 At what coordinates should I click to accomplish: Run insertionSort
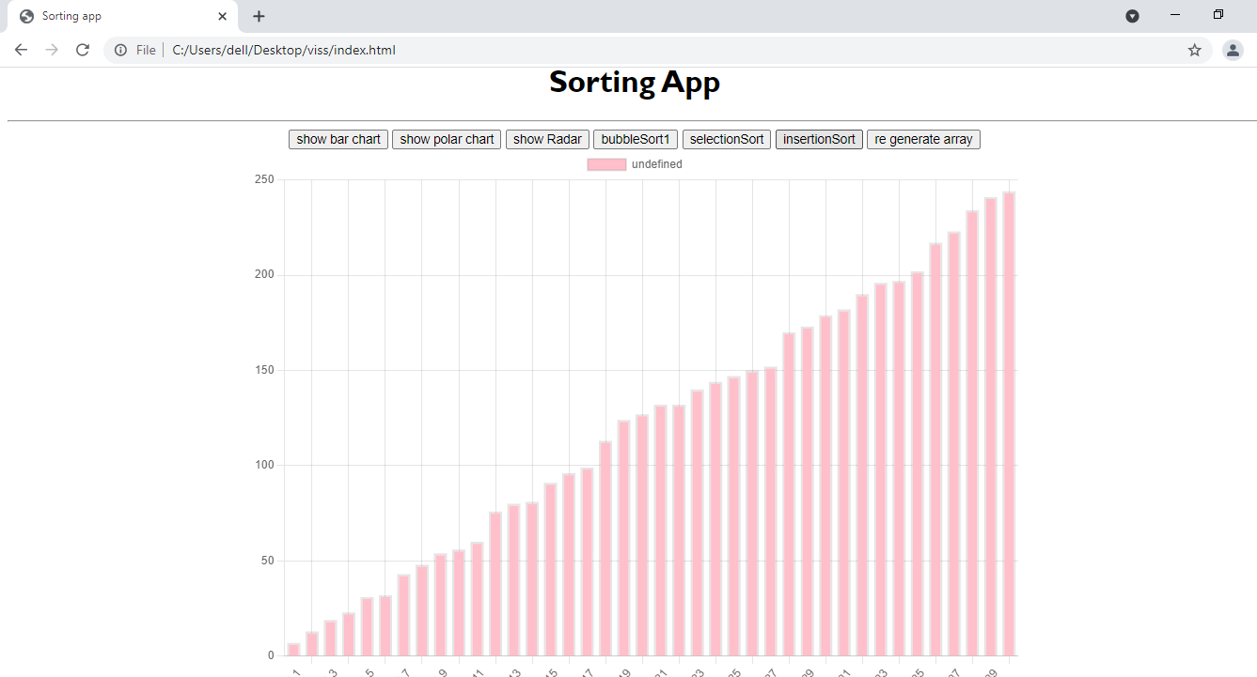[819, 139]
